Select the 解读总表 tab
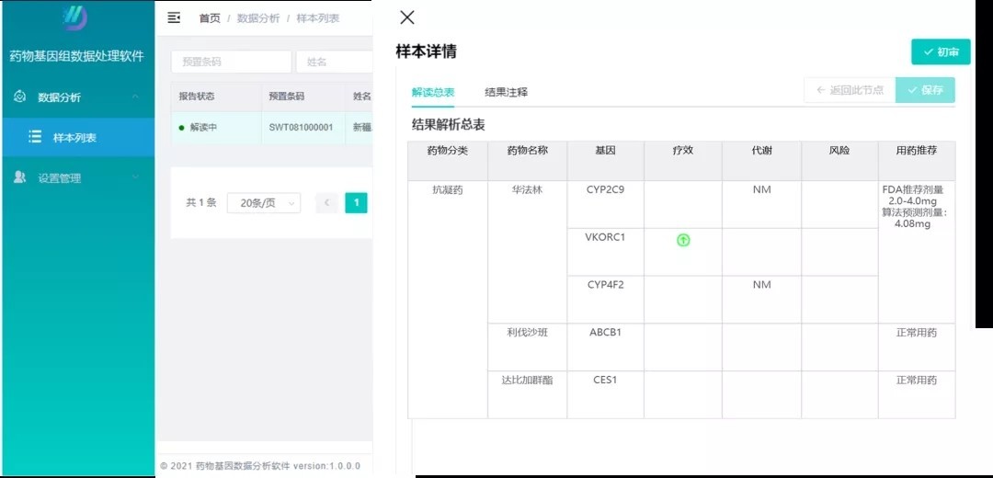993x478 pixels. pos(432,92)
